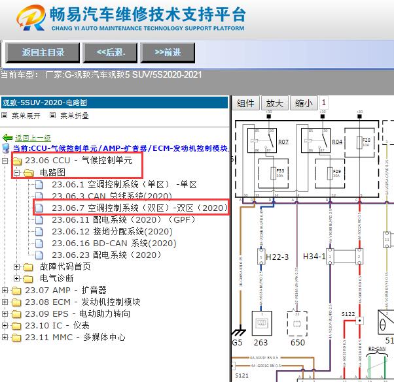Open 23.06.12 接地分配系统(2020)

tap(112, 232)
